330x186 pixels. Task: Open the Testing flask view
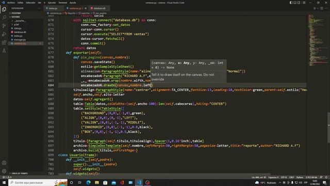tap(4, 51)
